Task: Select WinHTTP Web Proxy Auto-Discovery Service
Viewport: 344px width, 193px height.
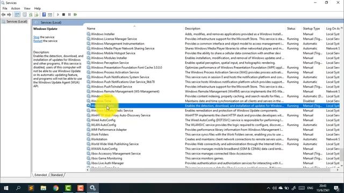Action: (120, 115)
